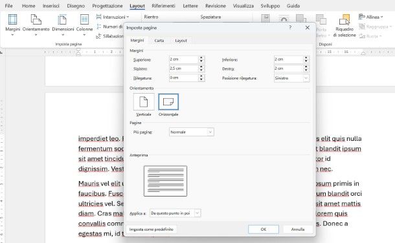Click the Rilegatura margin field
Image resolution: width=395 pixels, height=243 pixels.
coord(183,78)
